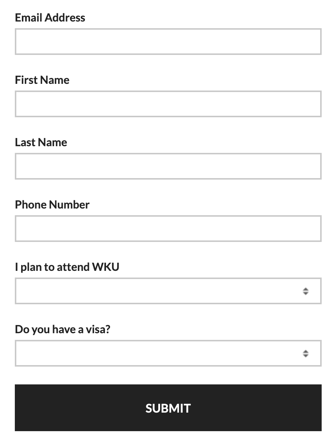Click the 'First Name' label text
The image size is (335, 446).
[42, 80]
